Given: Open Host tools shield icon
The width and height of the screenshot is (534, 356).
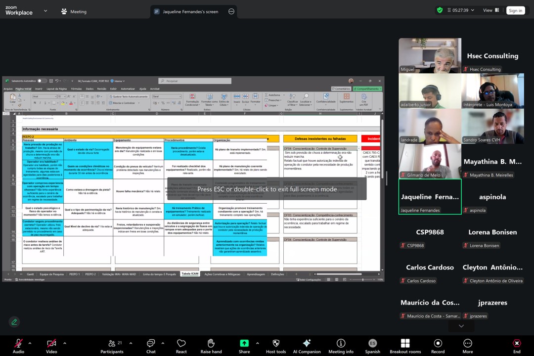Looking at the screenshot, I should click(276, 344).
